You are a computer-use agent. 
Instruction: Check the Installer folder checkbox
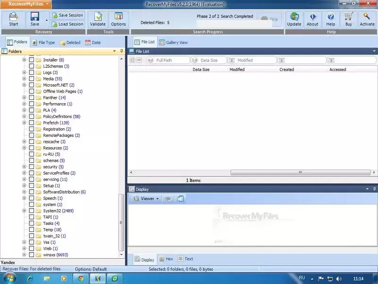tap(32, 60)
